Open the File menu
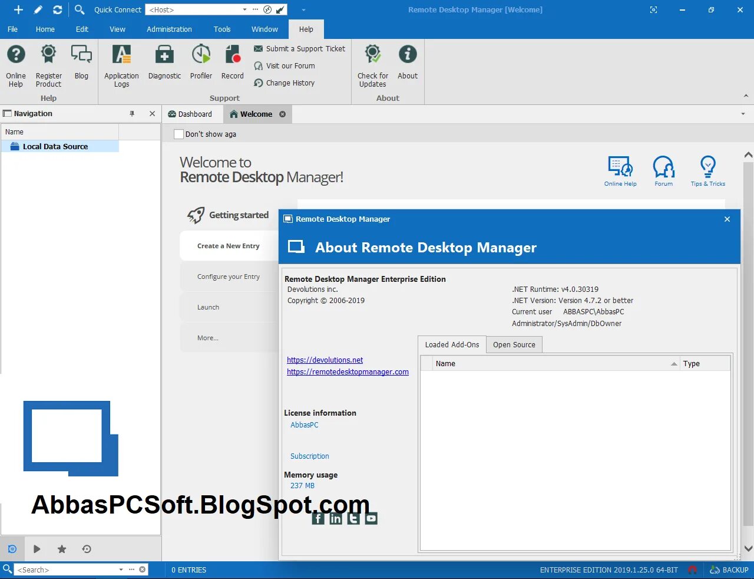Image resolution: width=754 pixels, height=579 pixels. pyautogui.click(x=12, y=29)
